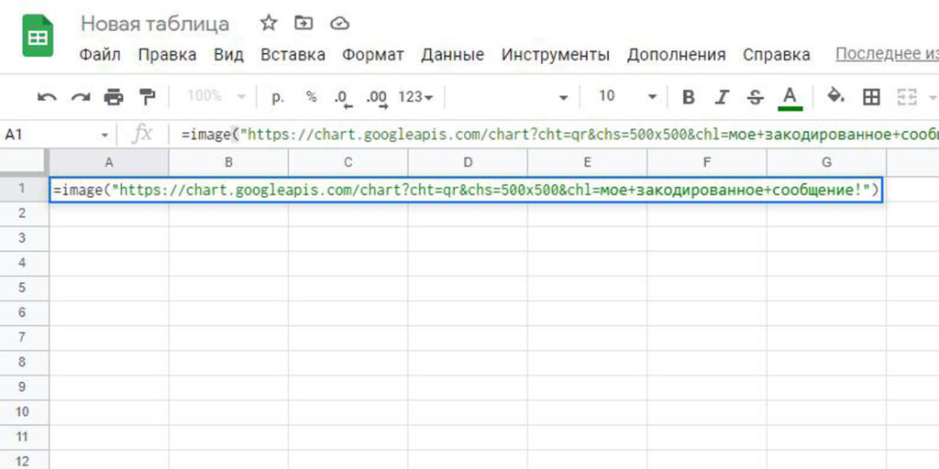
Task: Expand the font size 10 dropdown
Action: pyautogui.click(x=652, y=97)
